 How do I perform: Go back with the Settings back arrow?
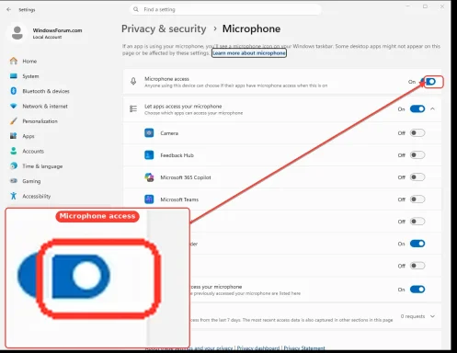click(8, 9)
